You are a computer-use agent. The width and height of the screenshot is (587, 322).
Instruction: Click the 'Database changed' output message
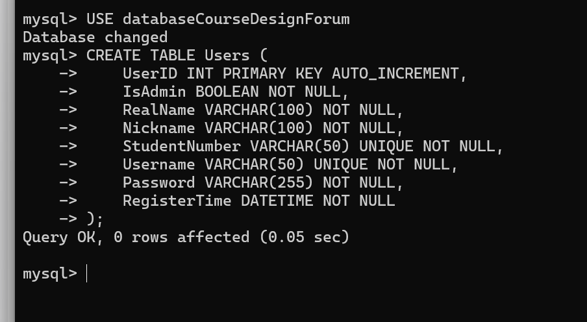click(95, 37)
